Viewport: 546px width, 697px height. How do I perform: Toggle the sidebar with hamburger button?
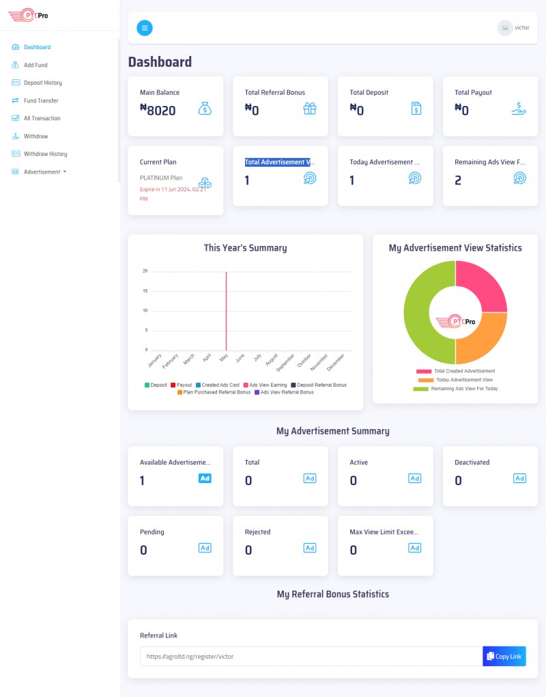click(144, 28)
